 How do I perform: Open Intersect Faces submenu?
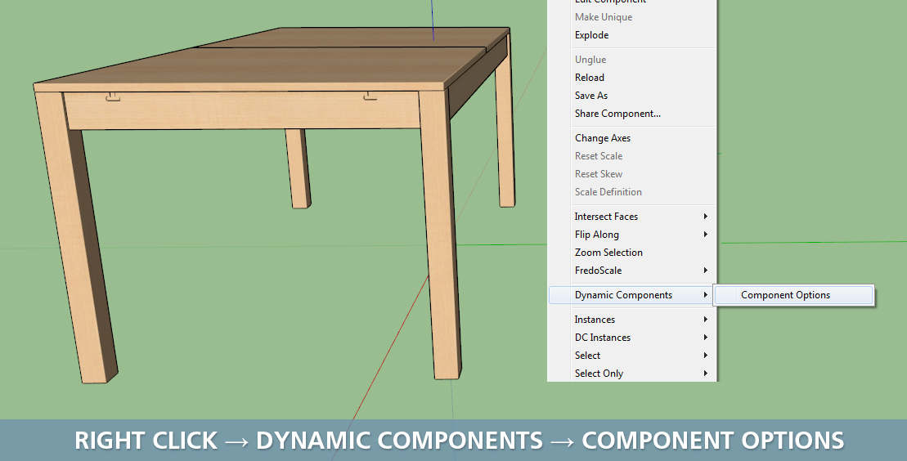click(631, 217)
